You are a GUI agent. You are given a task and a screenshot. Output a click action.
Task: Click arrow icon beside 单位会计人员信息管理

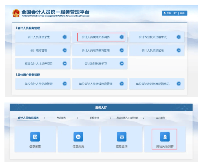coord(65,84)
